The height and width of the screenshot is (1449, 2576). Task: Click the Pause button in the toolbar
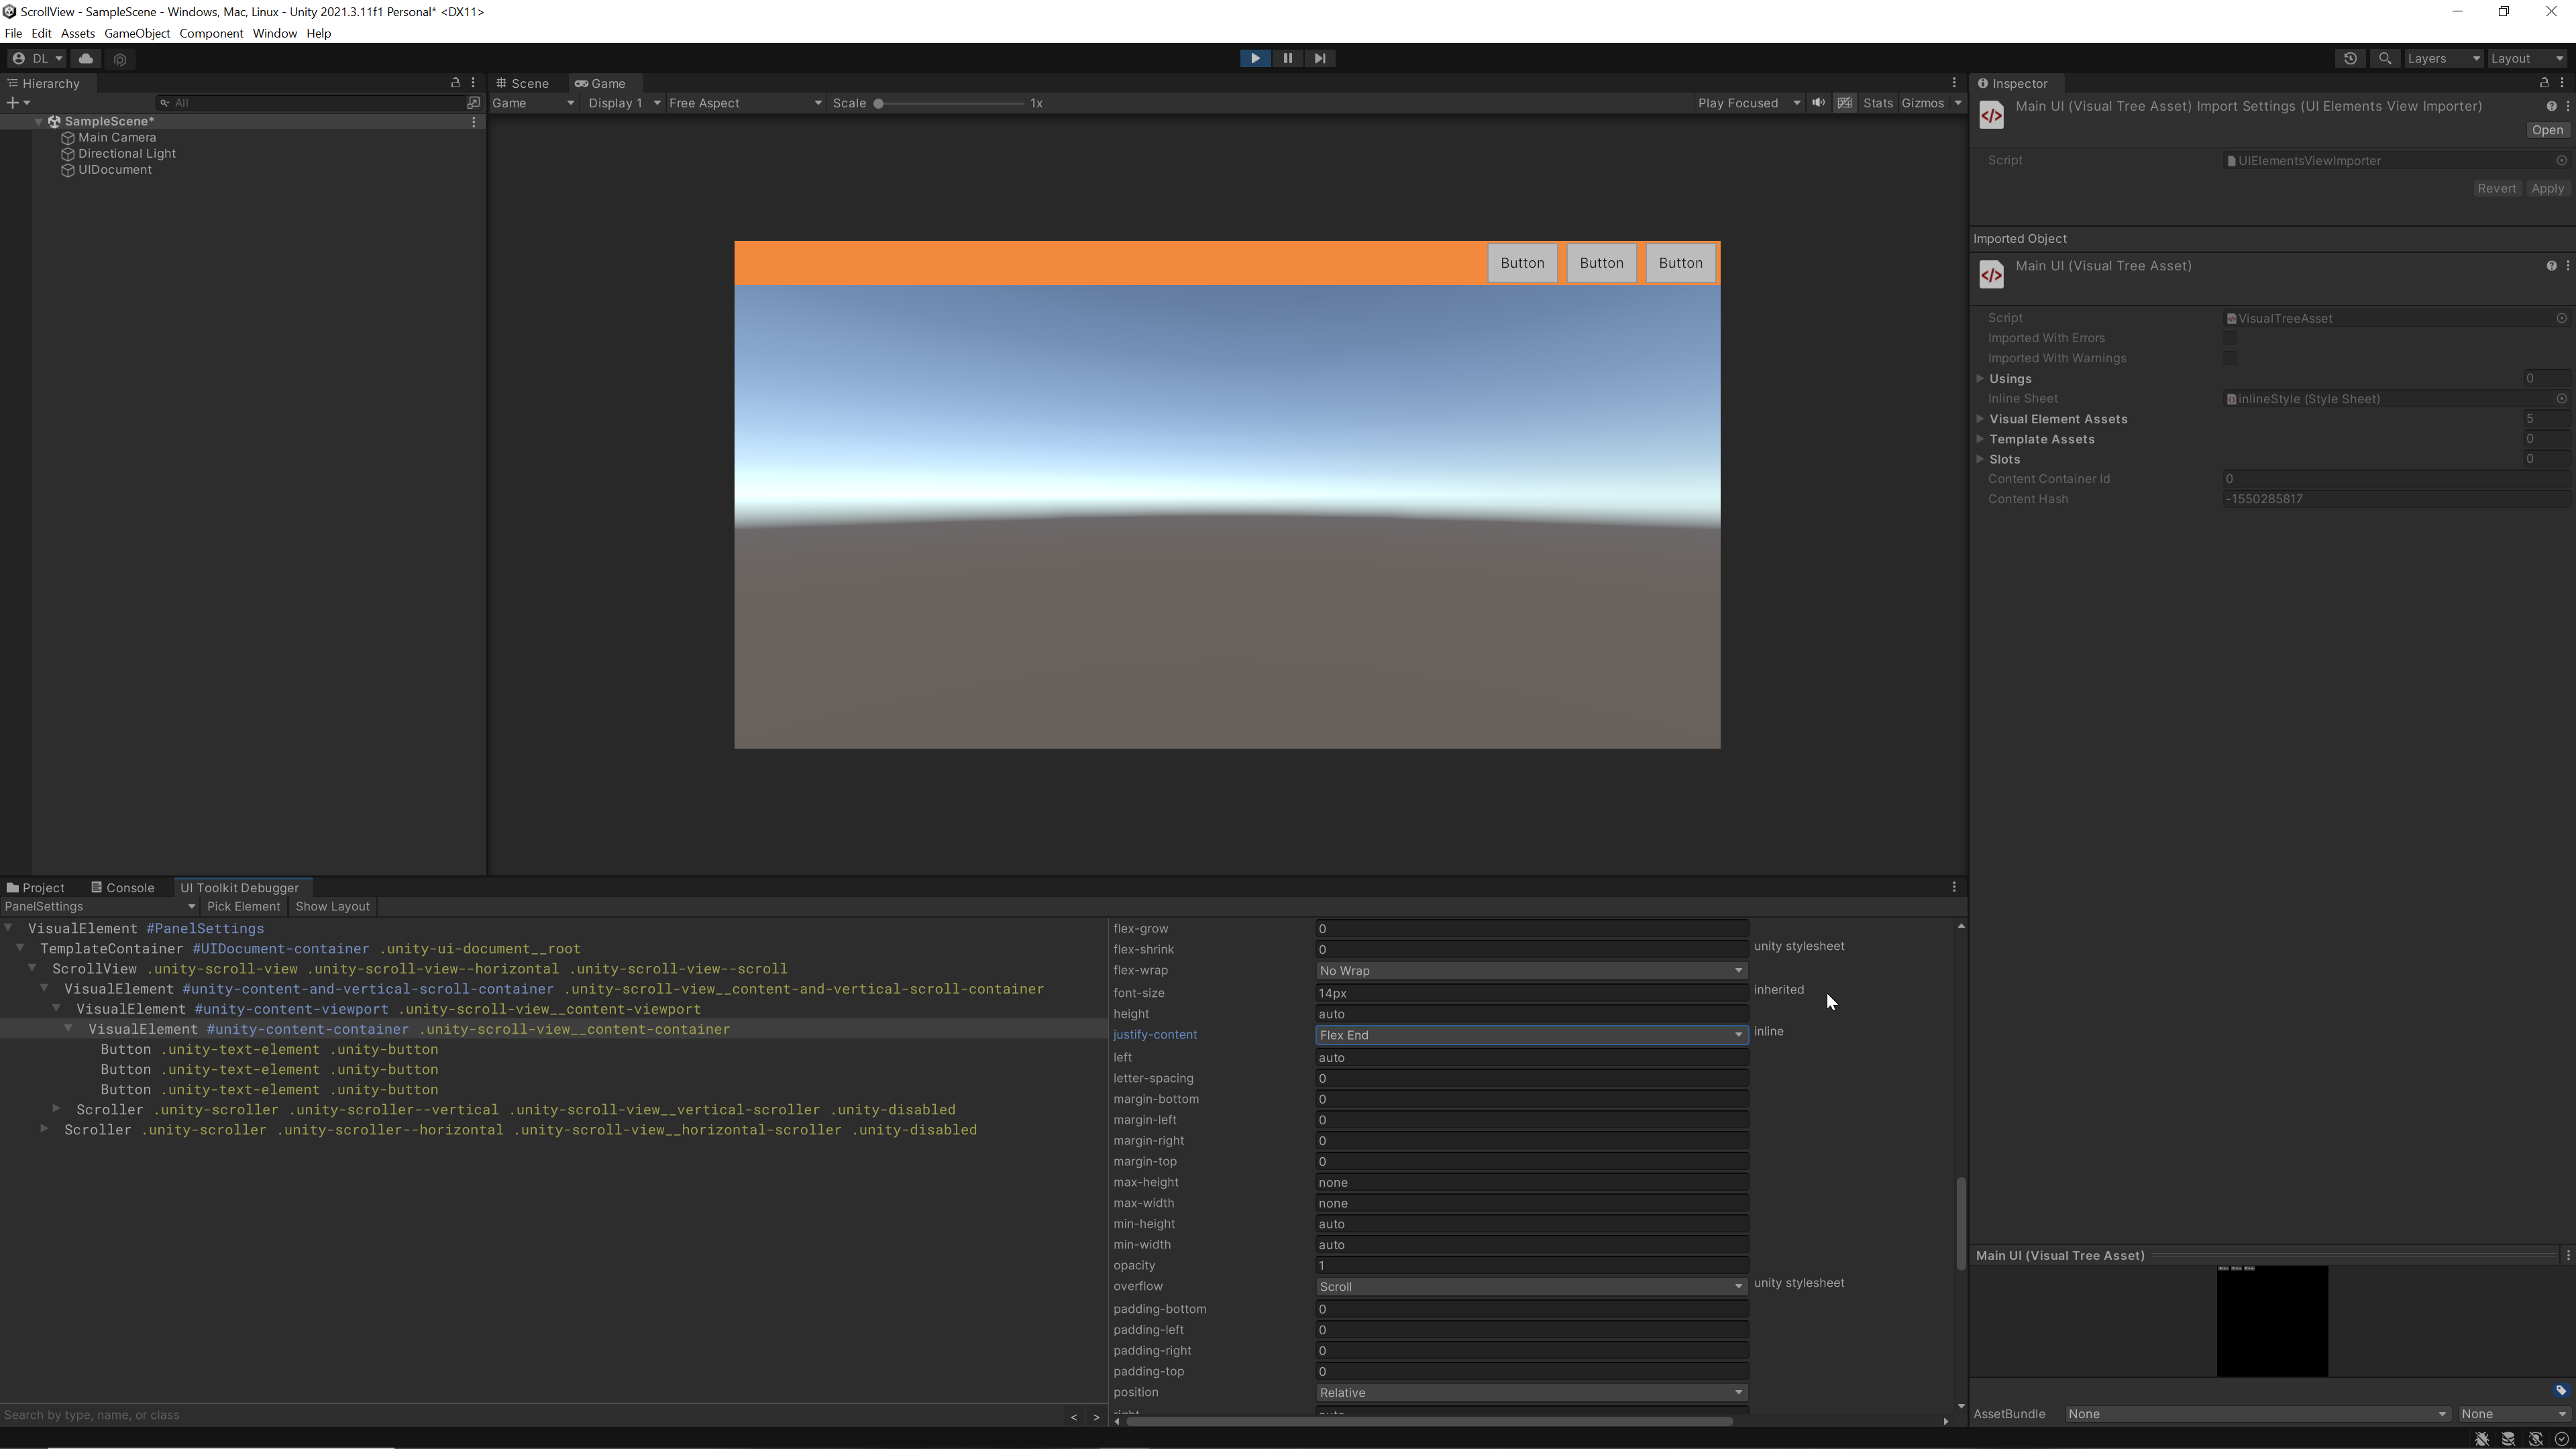pyautogui.click(x=1287, y=58)
